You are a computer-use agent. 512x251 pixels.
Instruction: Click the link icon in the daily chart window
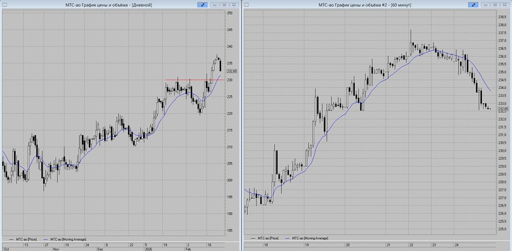202,5
